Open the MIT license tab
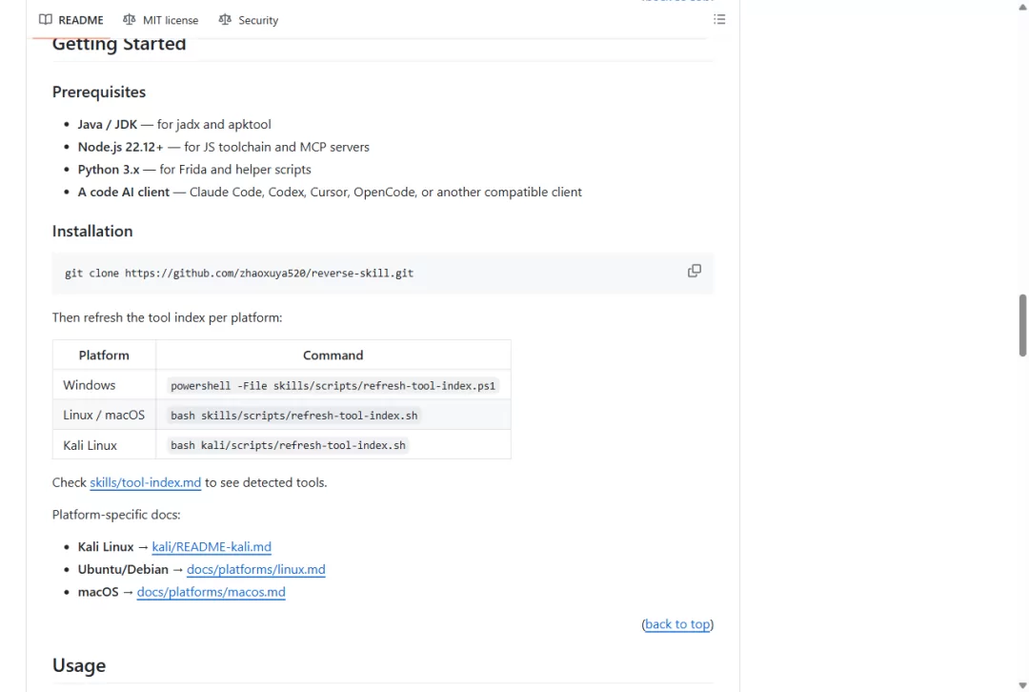This screenshot has height=692, width=1029. [x=161, y=20]
